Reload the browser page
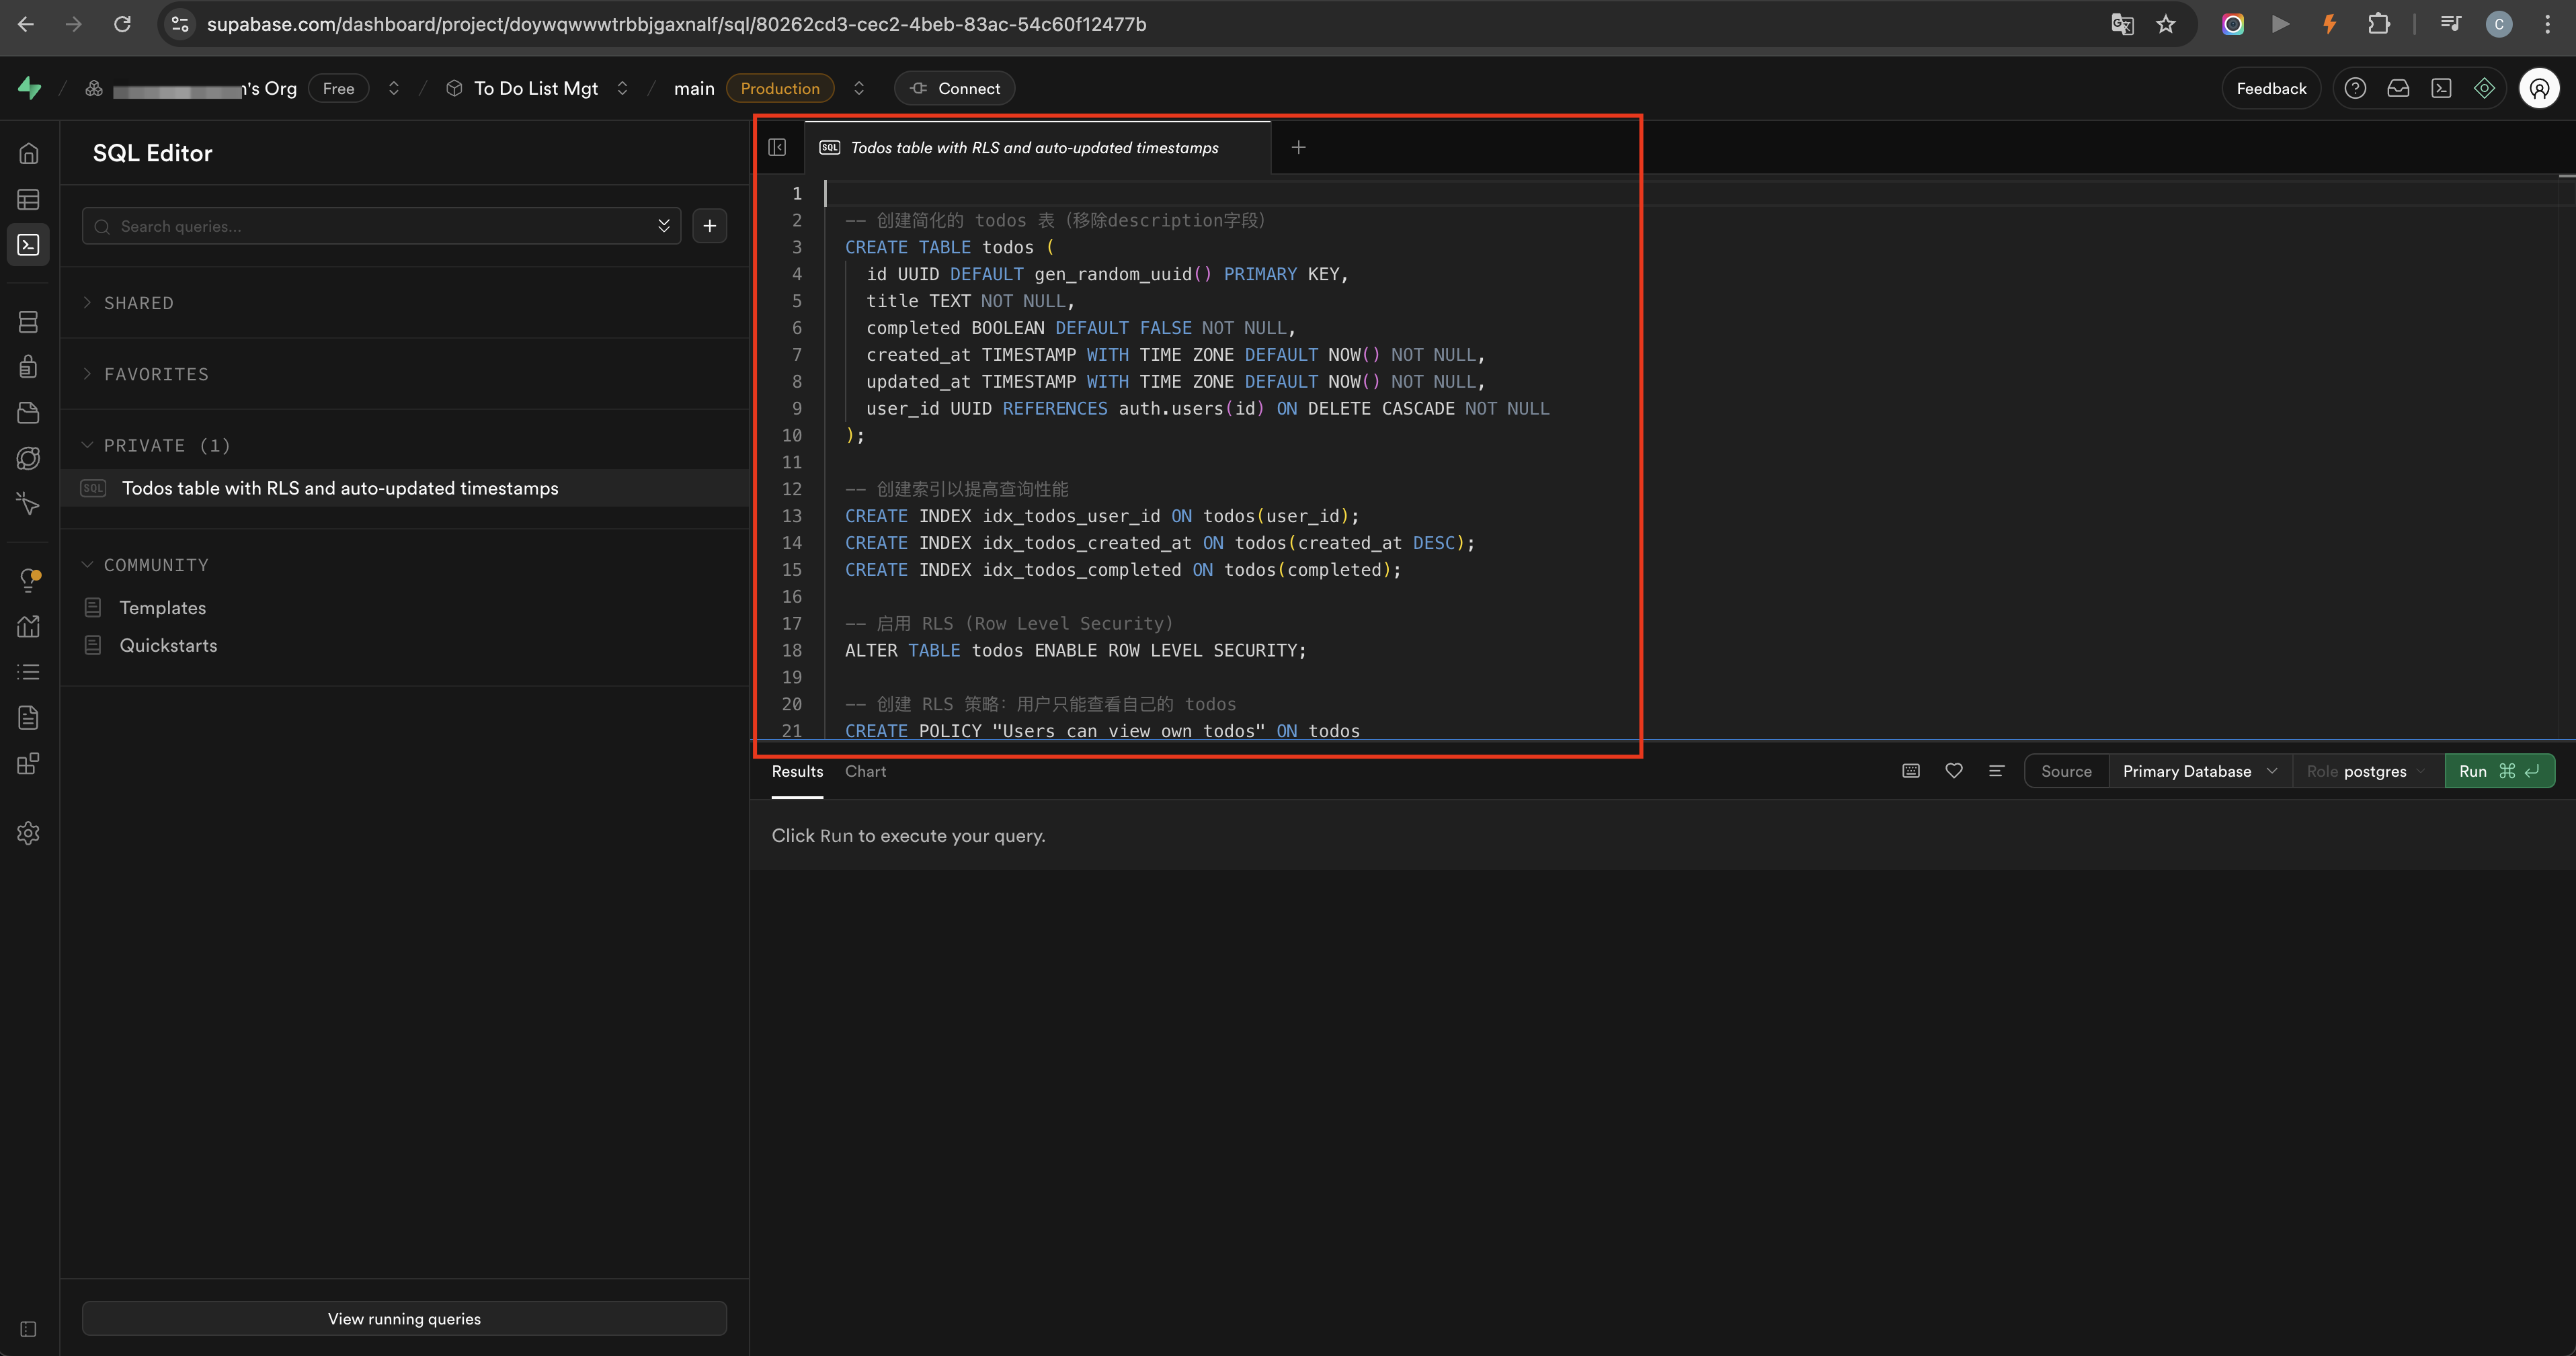 (122, 24)
